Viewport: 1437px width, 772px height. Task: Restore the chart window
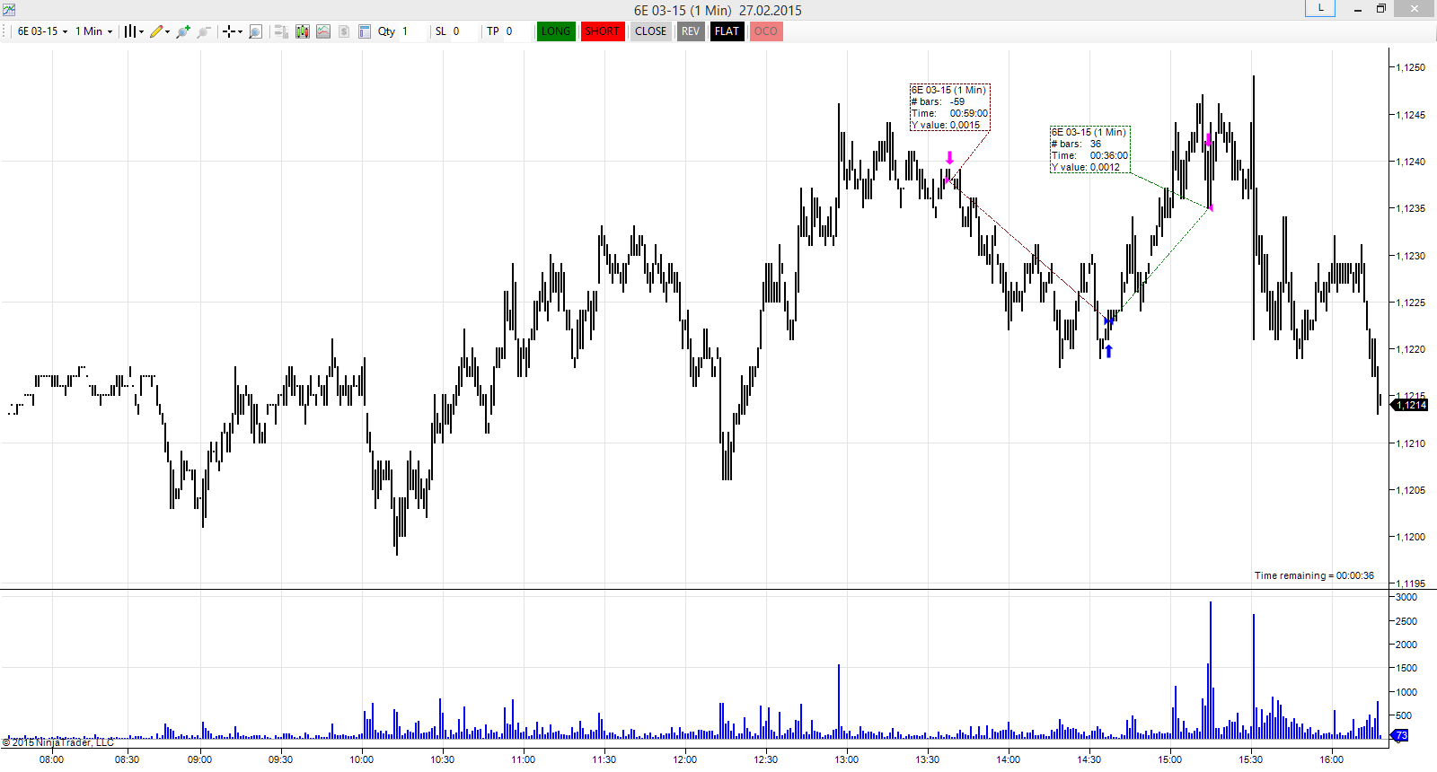(x=1381, y=8)
